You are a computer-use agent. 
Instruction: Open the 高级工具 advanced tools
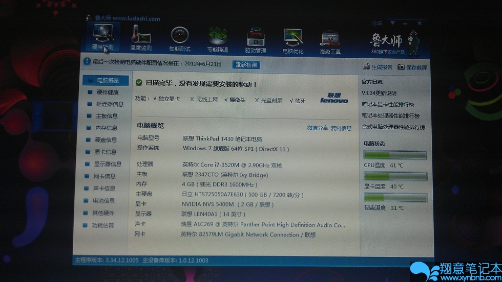330,42
